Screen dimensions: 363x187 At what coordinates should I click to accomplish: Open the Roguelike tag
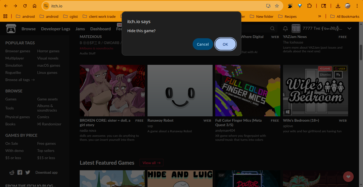pyautogui.click(x=13, y=73)
